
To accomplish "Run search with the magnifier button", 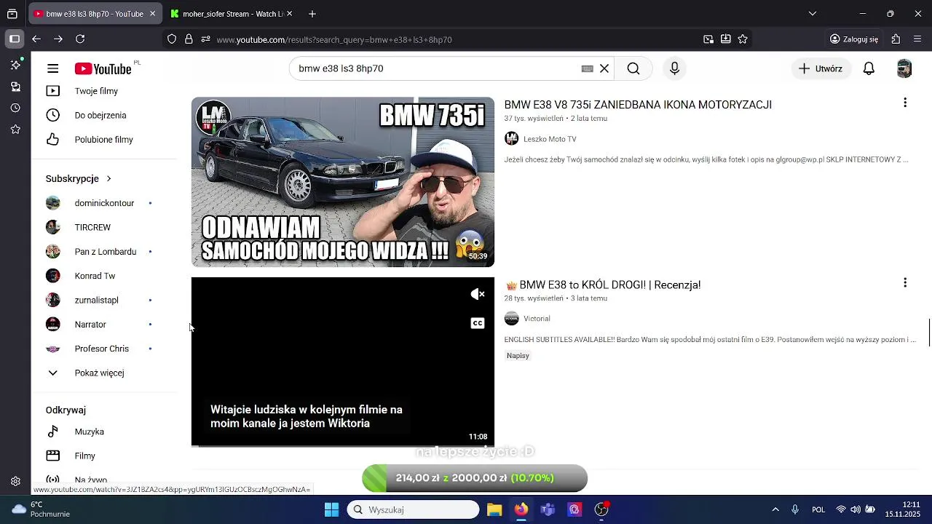I will 633,68.
